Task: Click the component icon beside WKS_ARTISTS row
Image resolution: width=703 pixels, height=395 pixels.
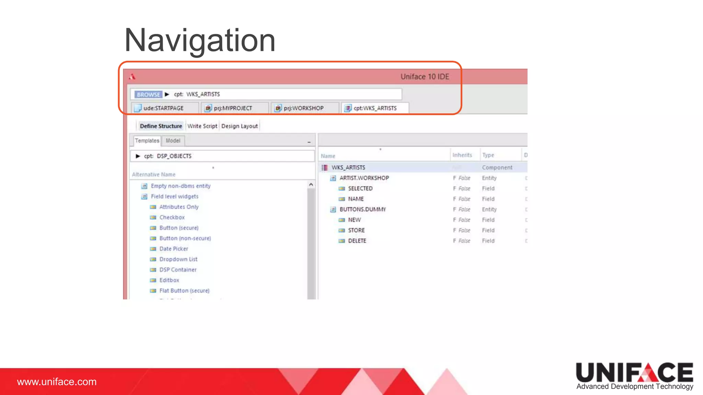Action: 324,167
